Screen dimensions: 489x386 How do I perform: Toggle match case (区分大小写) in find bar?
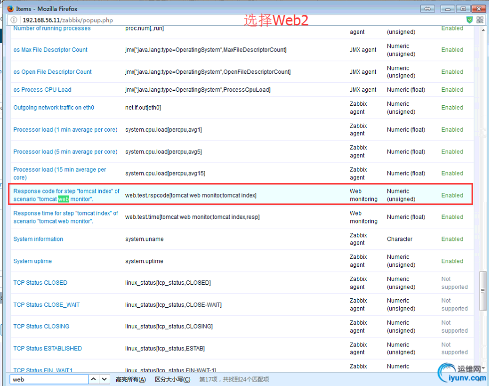173,380
